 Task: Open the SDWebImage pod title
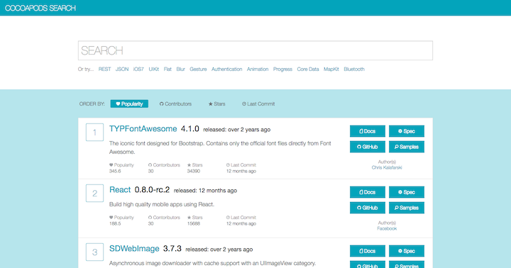point(134,248)
